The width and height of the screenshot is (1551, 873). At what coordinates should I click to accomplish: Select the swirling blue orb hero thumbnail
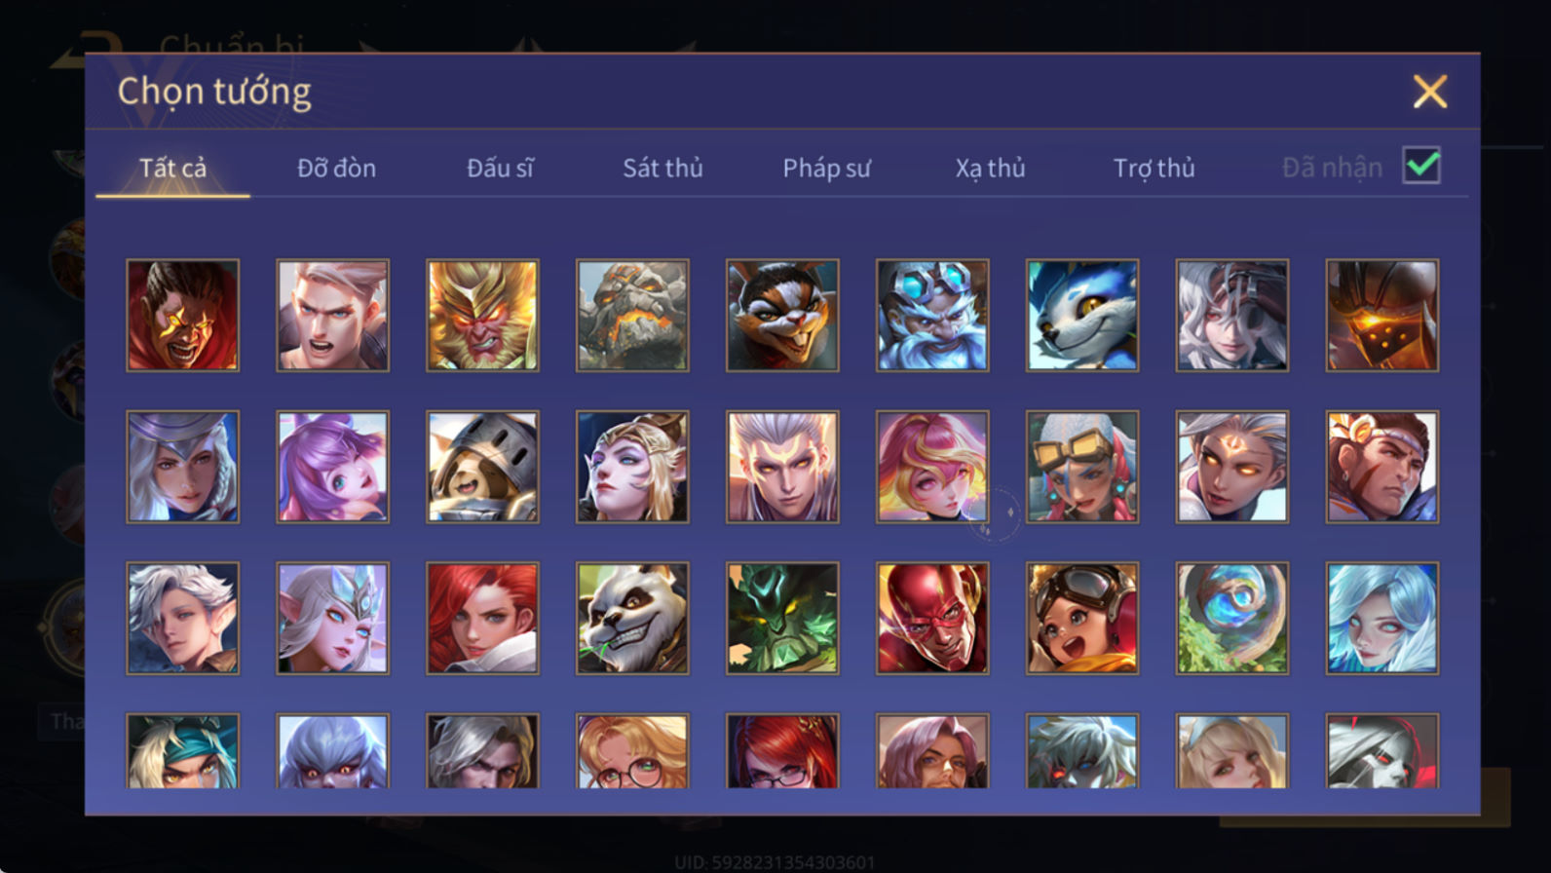pos(1232,618)
